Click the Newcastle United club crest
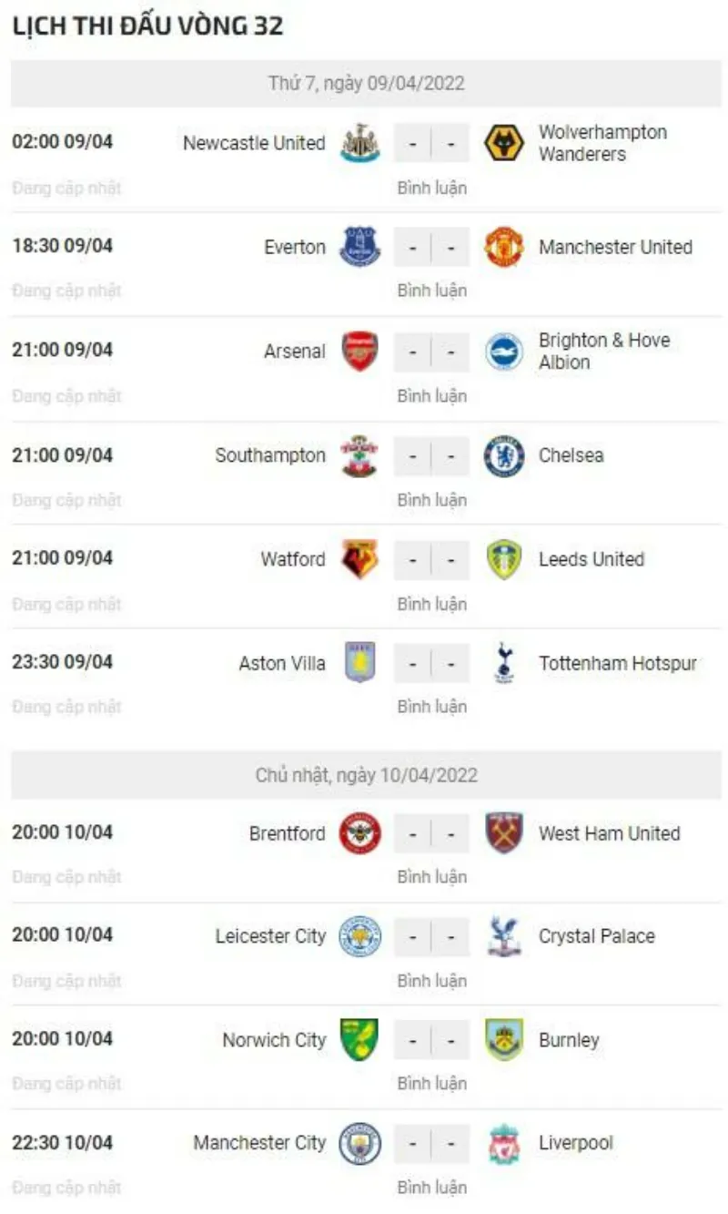Image resolution: width=728 pixels, height=1214 pixels. click(359, 143)
